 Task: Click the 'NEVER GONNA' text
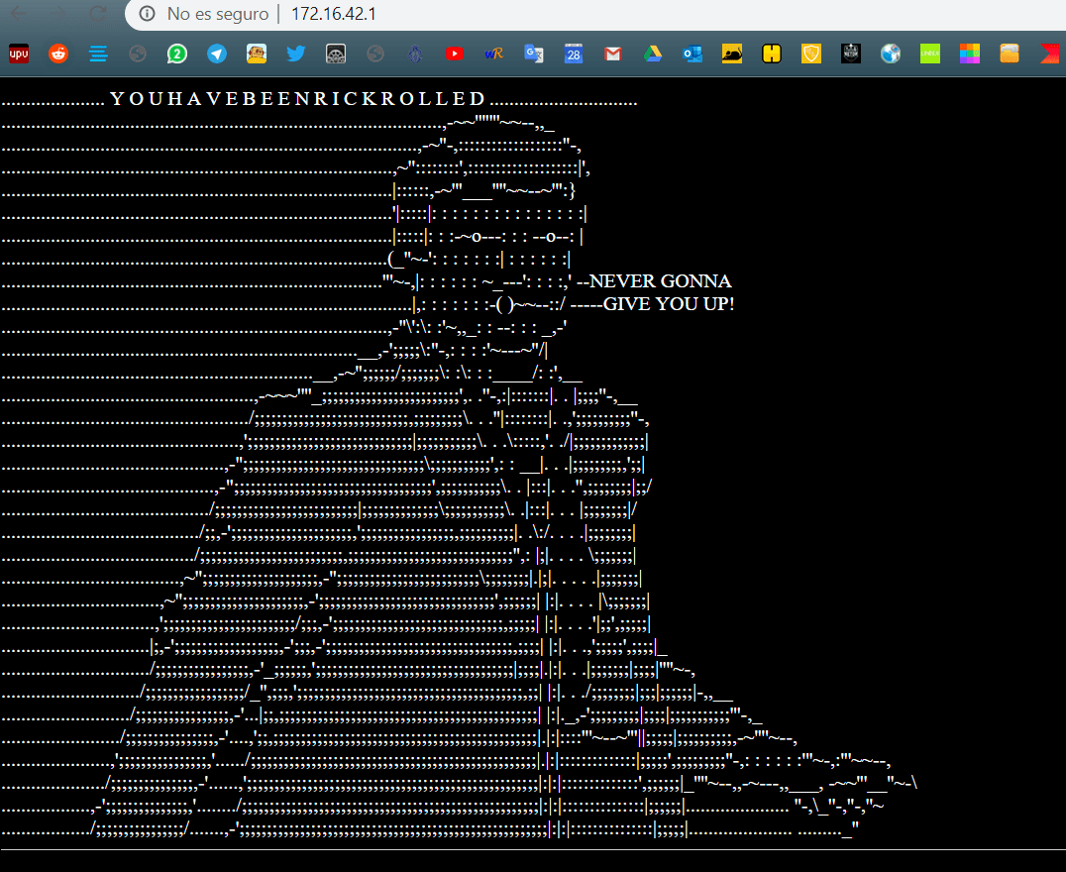660,280
